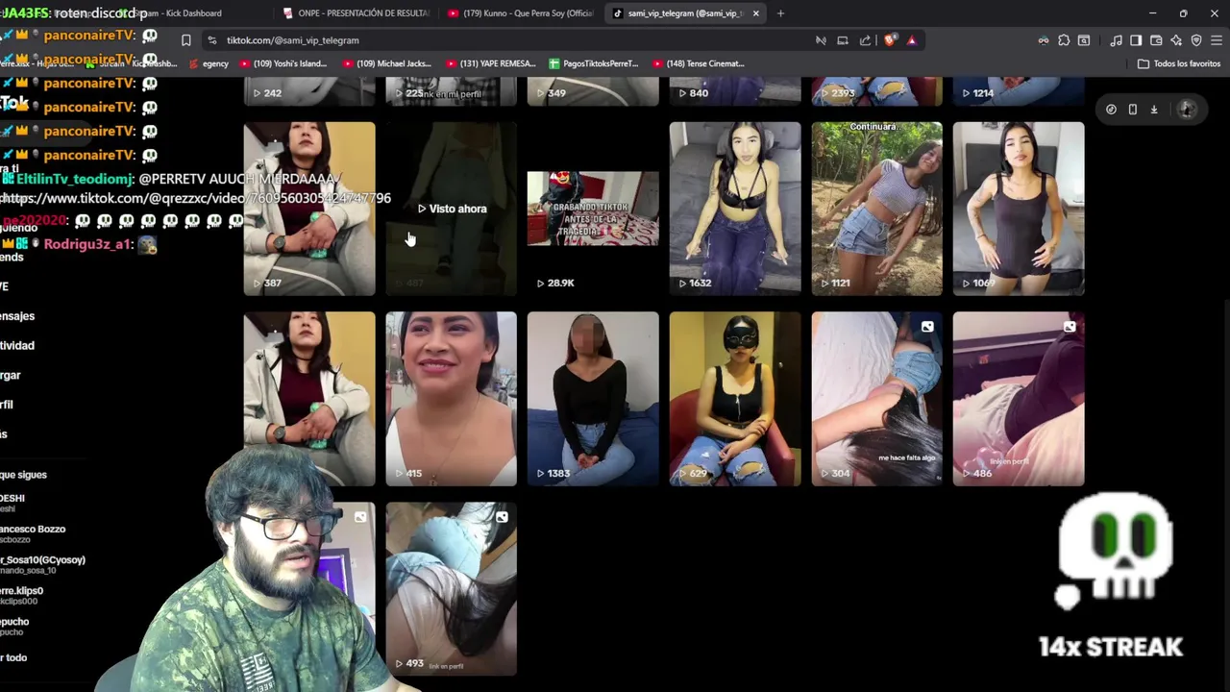This screenshot has width=1230, height=692.
Task: Open the Extensions puzzle-piece icon
Action: (1064, 40)
